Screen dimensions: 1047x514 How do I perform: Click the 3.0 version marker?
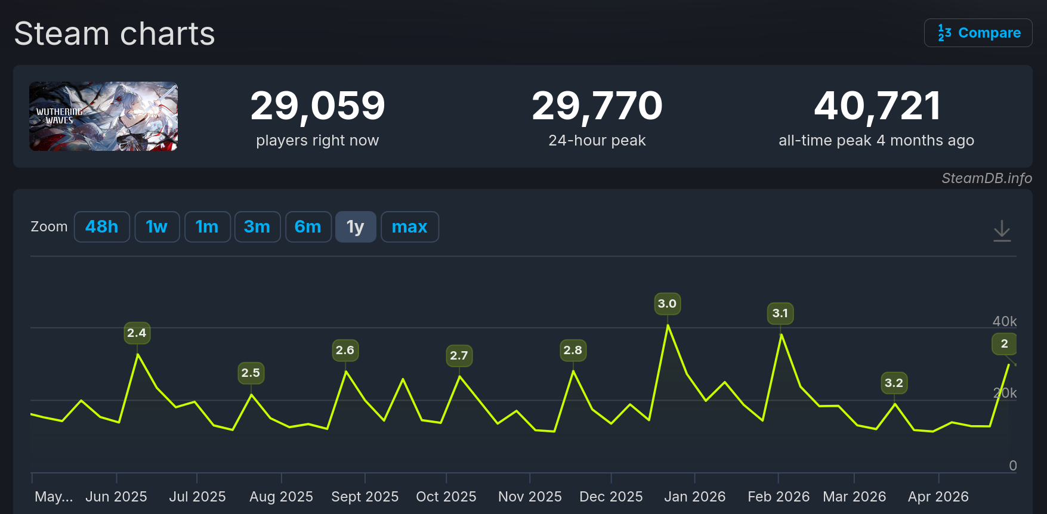[667, 304]
